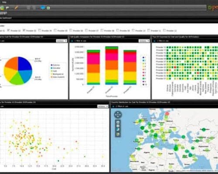Select the light blue pie slice

[26, 76]
